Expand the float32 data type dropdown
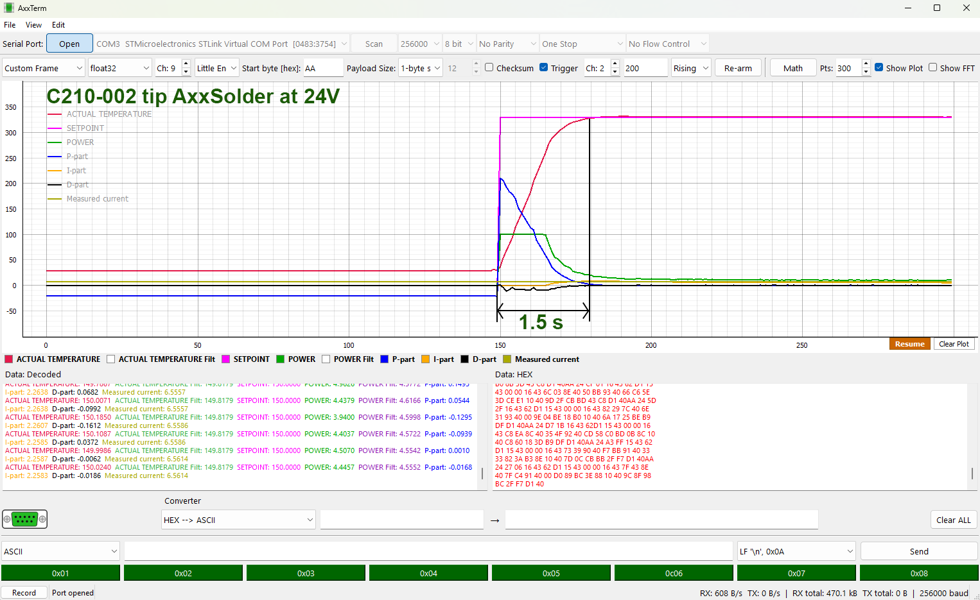The width and height of the screenshot is (980, 600). coord(119,68)
